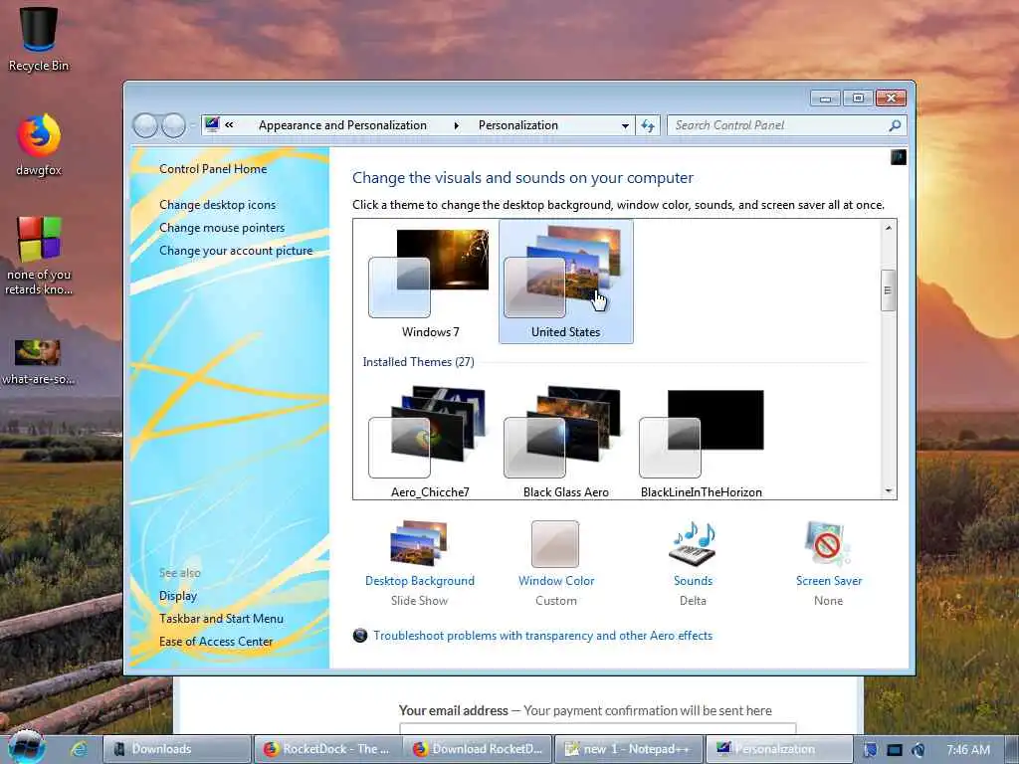Image resolution: width=1019 pixels, height=764 pixels.
Task: Open Troubleshoot problems with transparency link
Action: pos(542,636)
